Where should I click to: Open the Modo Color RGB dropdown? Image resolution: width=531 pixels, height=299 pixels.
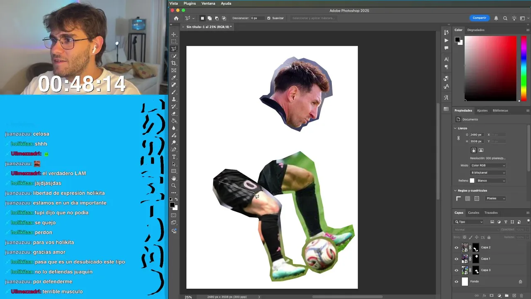[488, 165]
